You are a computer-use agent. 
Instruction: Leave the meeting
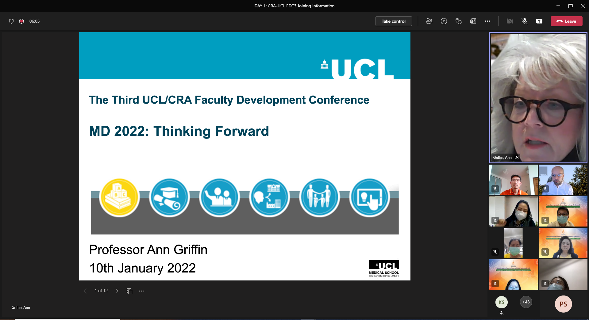tap(566, 21)
